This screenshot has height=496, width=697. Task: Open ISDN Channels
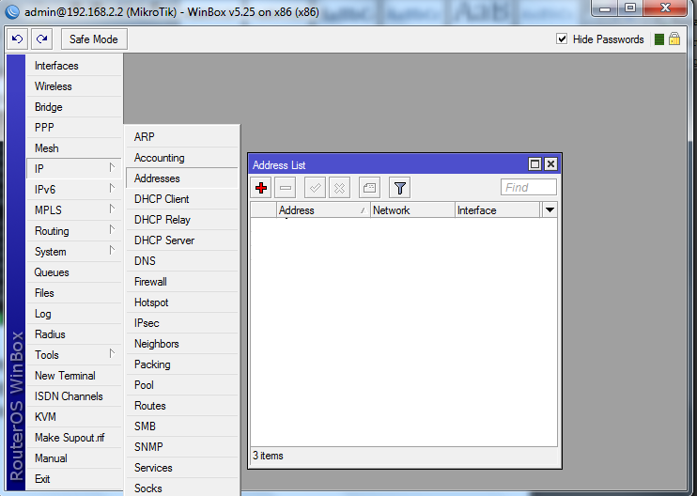pos(74,396)
